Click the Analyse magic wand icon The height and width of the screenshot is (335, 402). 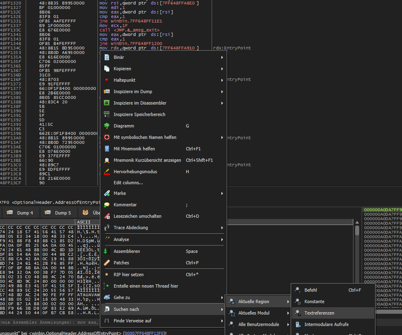pos(107,239)
